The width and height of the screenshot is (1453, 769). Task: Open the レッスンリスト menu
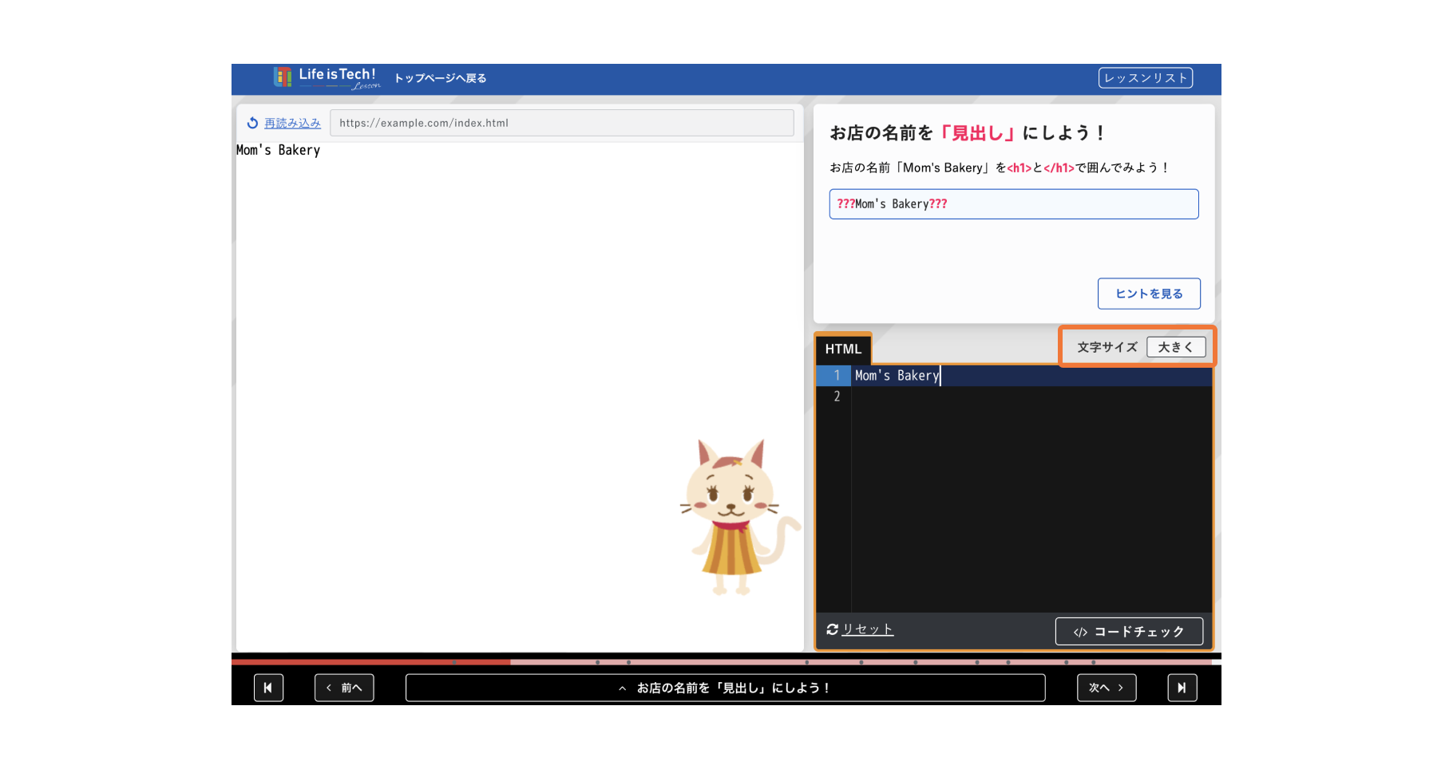point(1145,77)
